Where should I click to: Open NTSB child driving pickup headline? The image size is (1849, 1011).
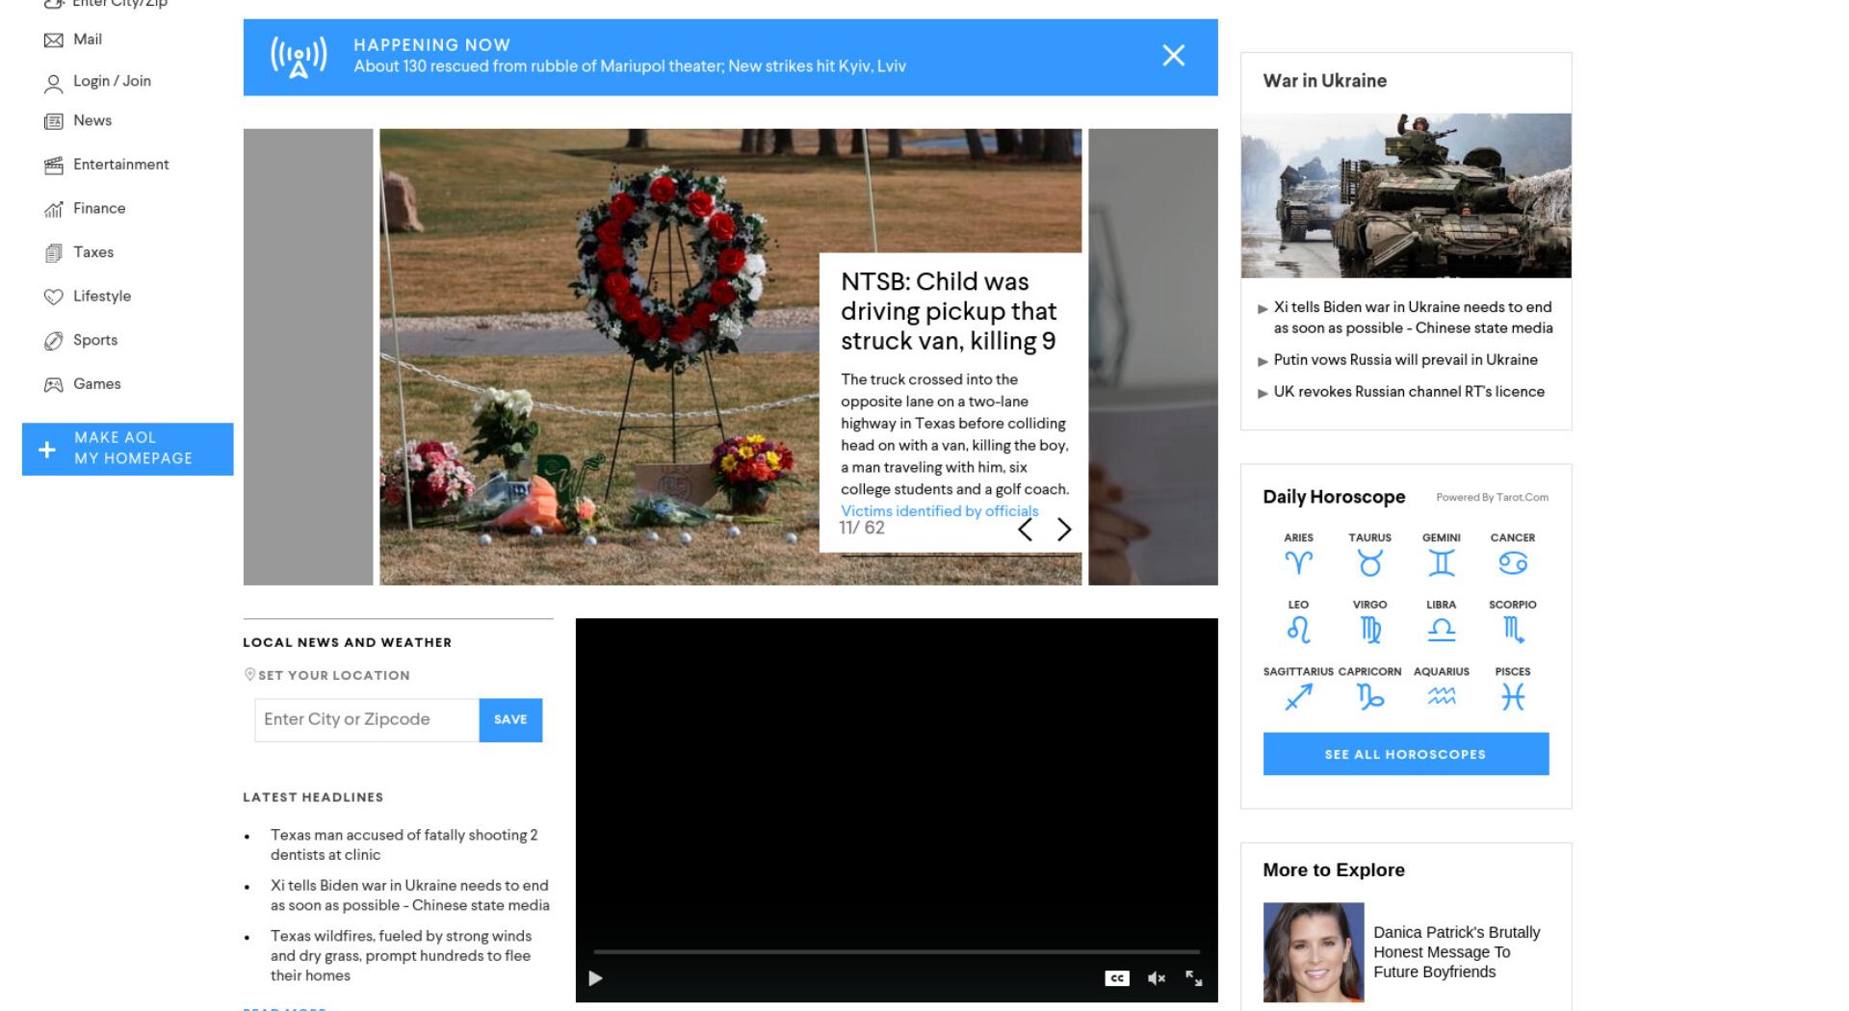click(949, 311)
